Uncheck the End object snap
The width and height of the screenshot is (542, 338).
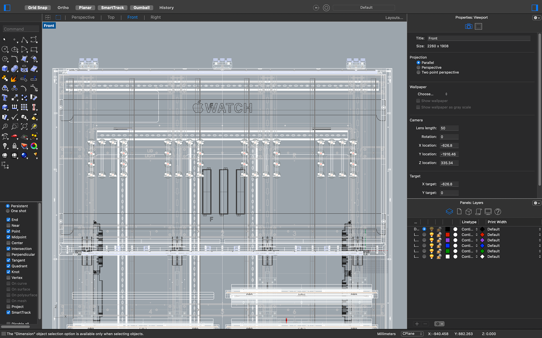point(8,220)
